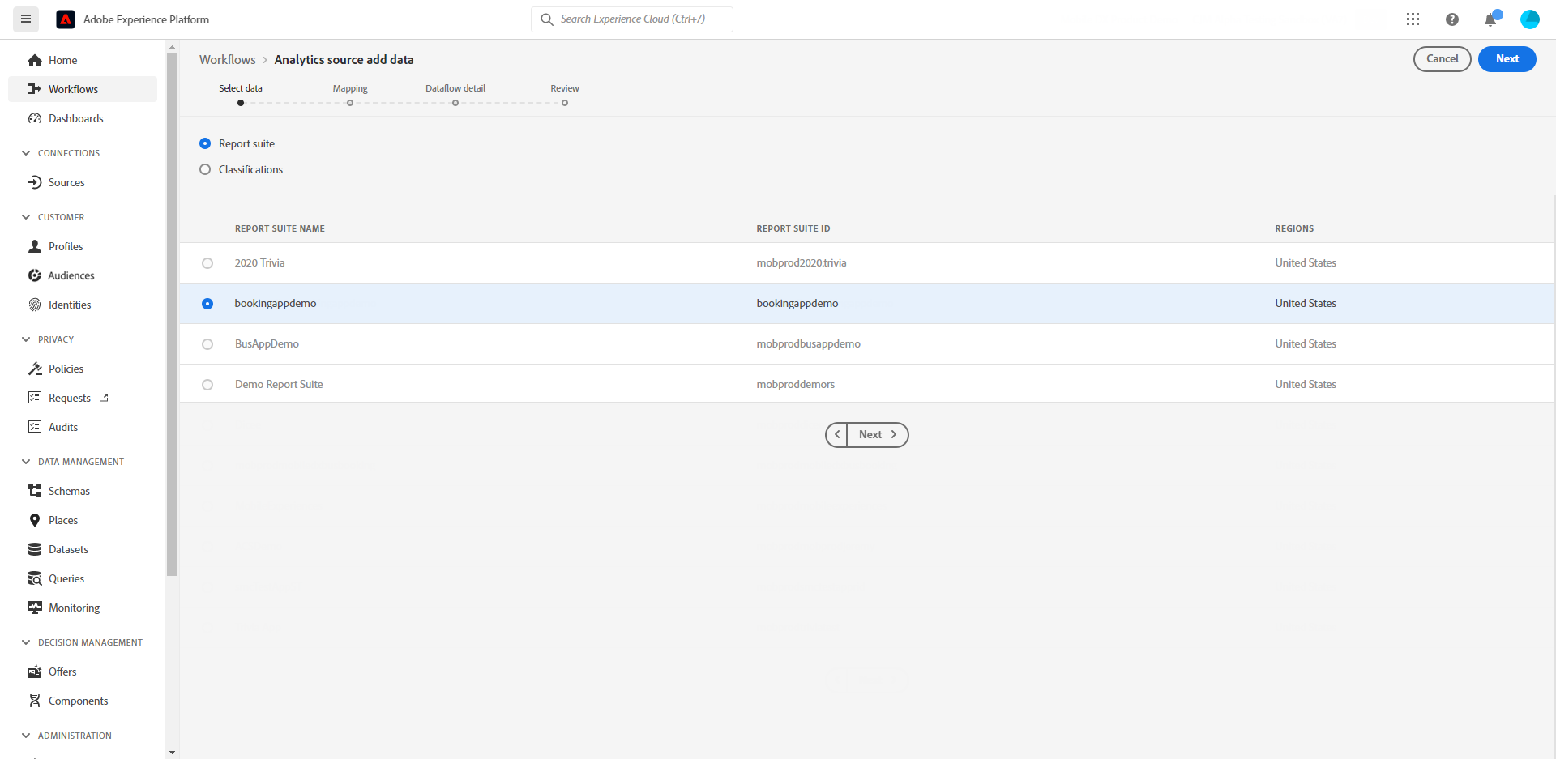Open the help question mark icon
This screenshot has width=1556, height=759.
[x=1451, y=19]
